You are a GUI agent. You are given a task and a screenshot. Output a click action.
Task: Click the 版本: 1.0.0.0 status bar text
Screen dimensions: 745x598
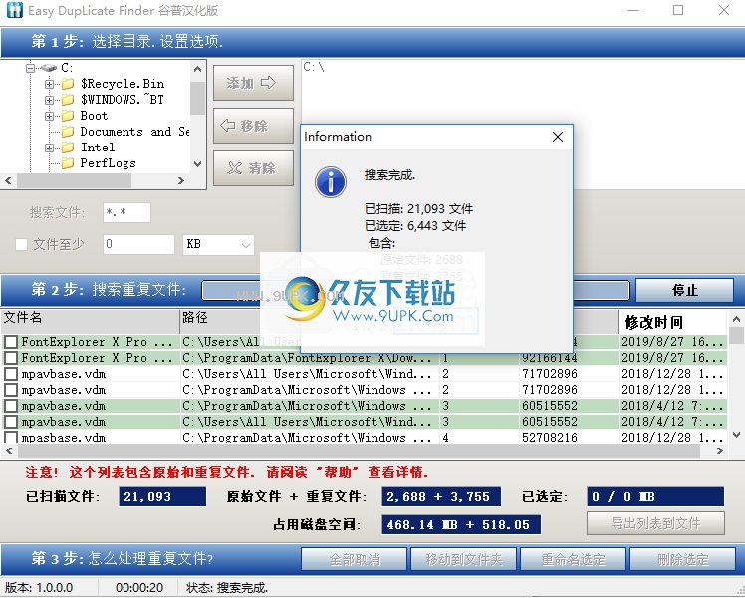(x=39, y=588)
